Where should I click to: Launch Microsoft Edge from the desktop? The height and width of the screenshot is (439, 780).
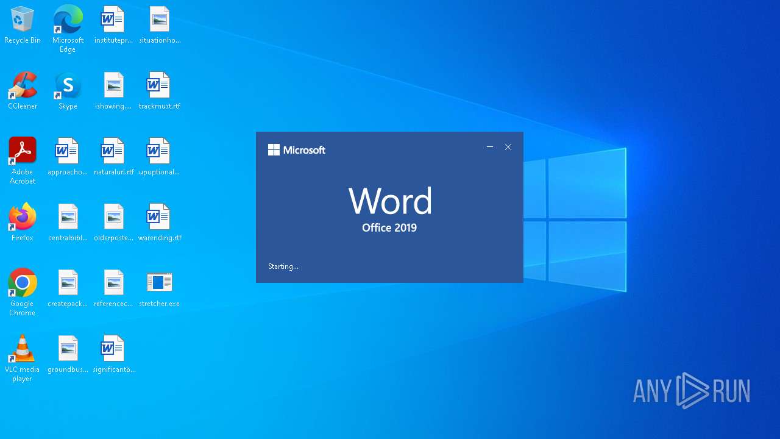point(68,29)
